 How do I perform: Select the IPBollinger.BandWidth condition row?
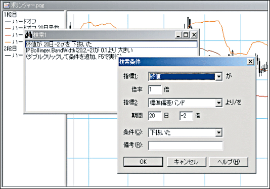coord(111,50)
